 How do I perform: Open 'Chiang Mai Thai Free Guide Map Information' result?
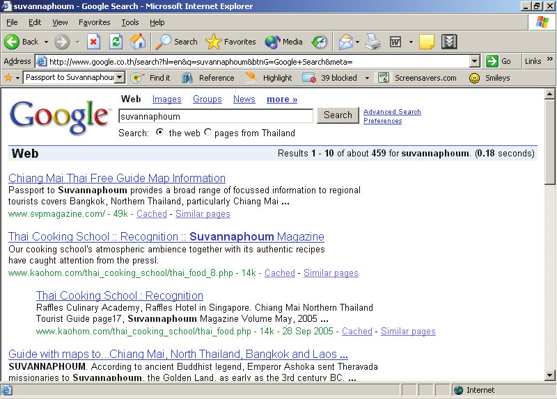coord(117,178)
